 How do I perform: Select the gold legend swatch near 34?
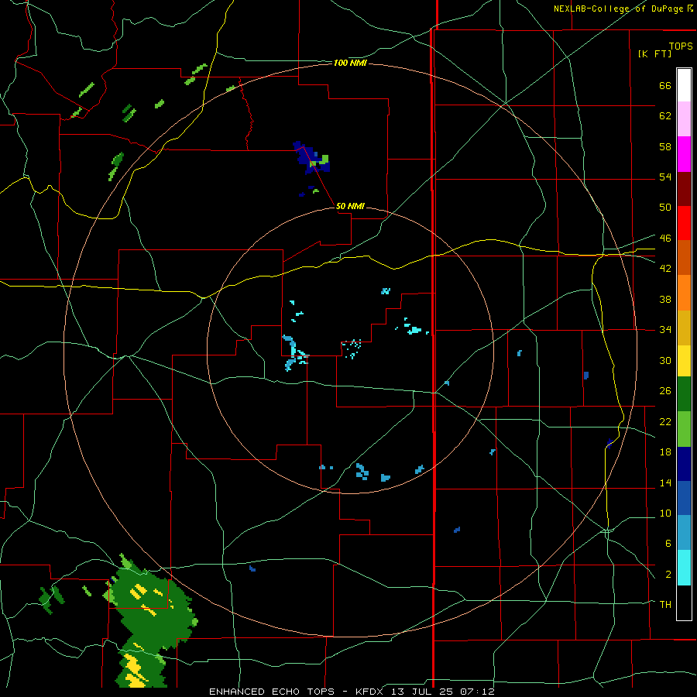click(x=684, y=328)
